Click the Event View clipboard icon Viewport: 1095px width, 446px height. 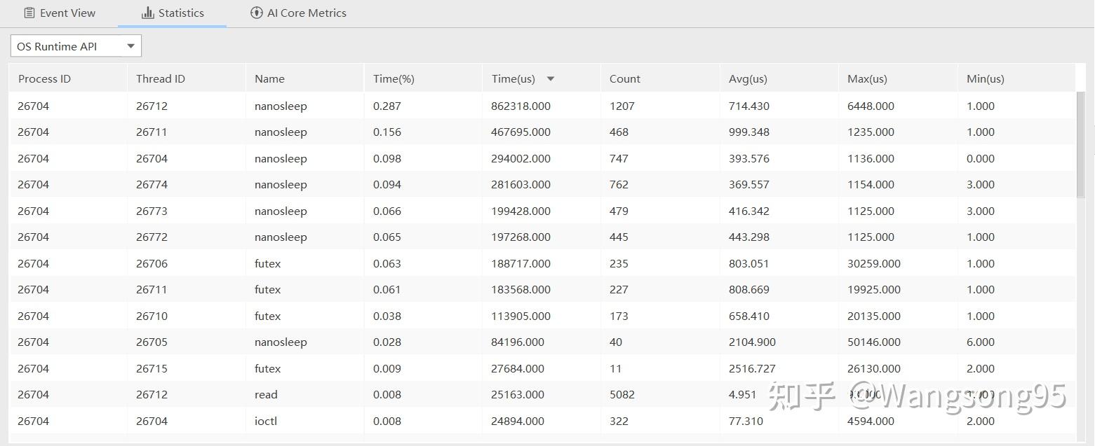pyautogui.click(x=29, y=13)
